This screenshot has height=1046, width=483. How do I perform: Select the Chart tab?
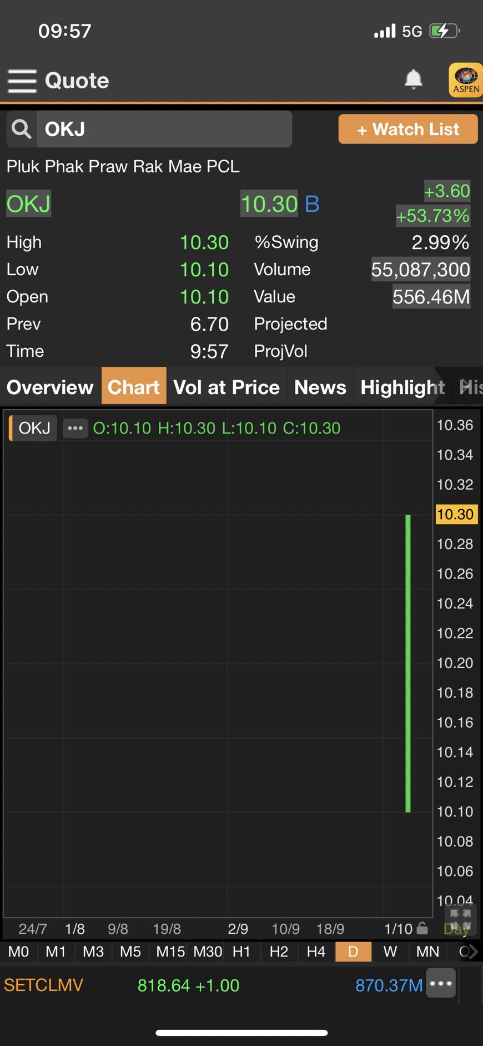pos(134,386)
